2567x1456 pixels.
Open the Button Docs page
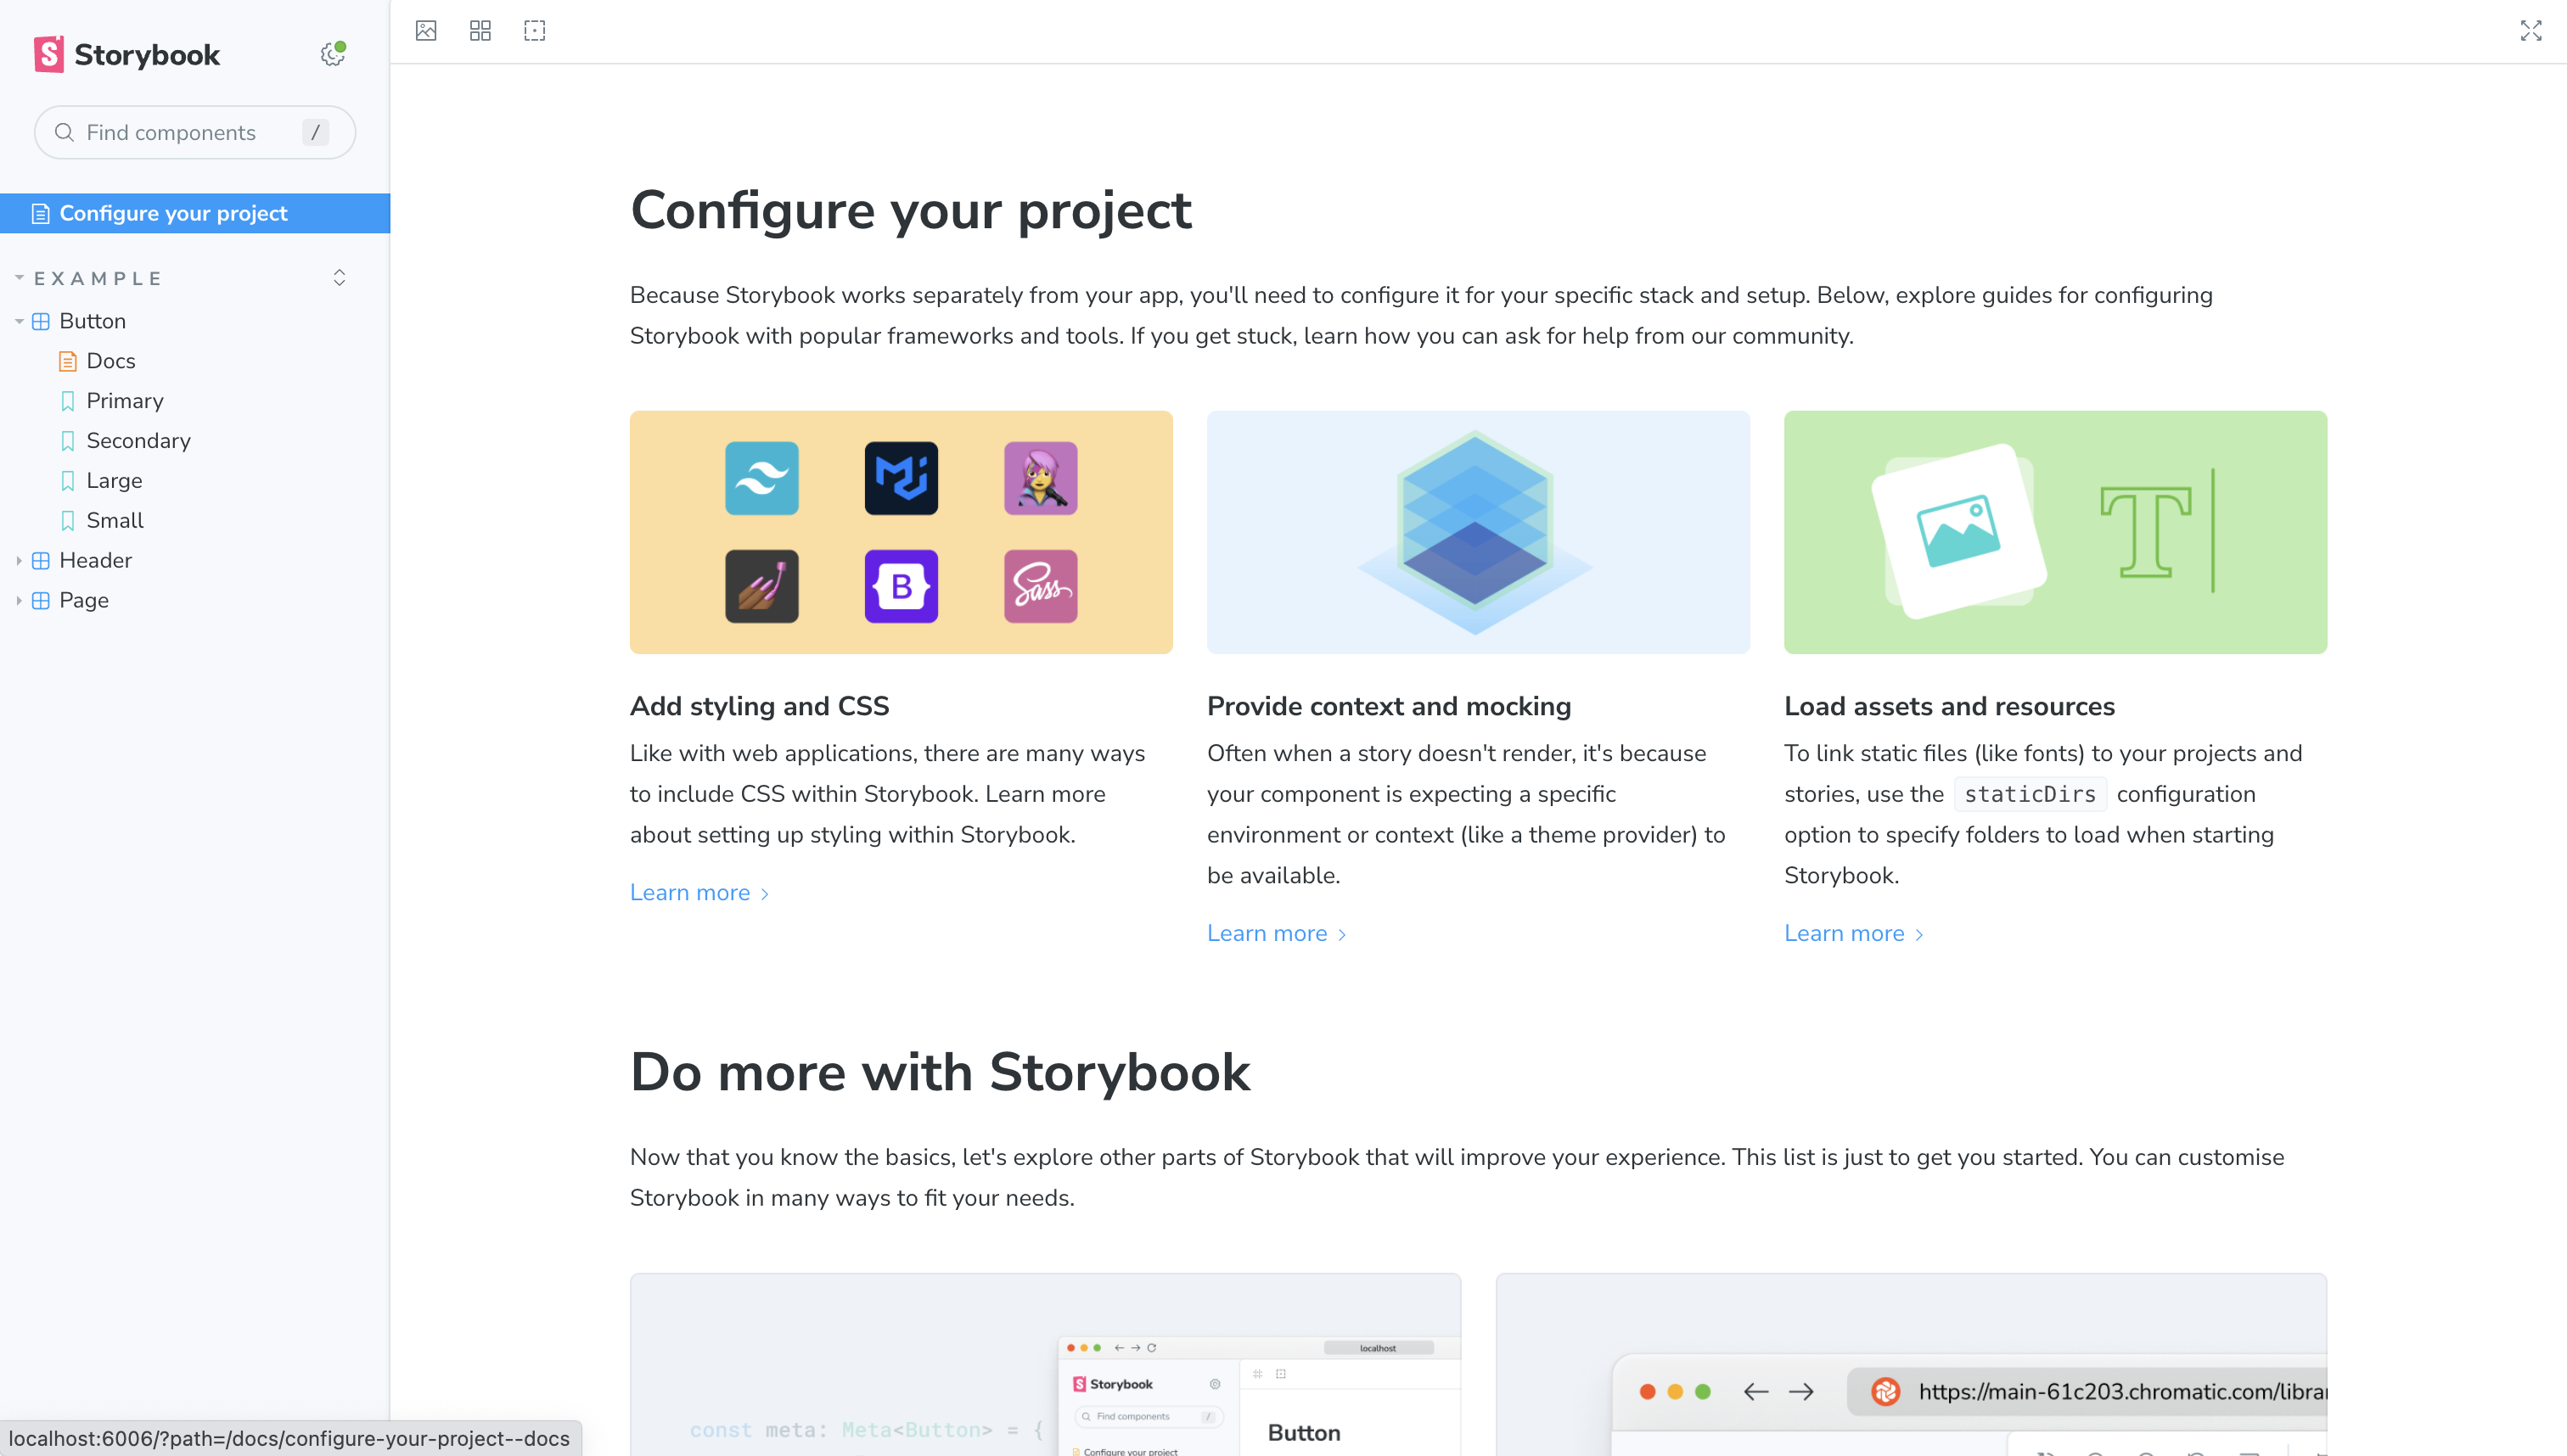pos(110,361)
